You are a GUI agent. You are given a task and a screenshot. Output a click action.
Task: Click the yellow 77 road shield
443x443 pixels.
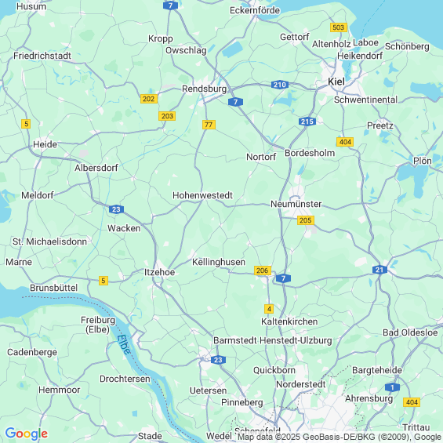point(209,125)
